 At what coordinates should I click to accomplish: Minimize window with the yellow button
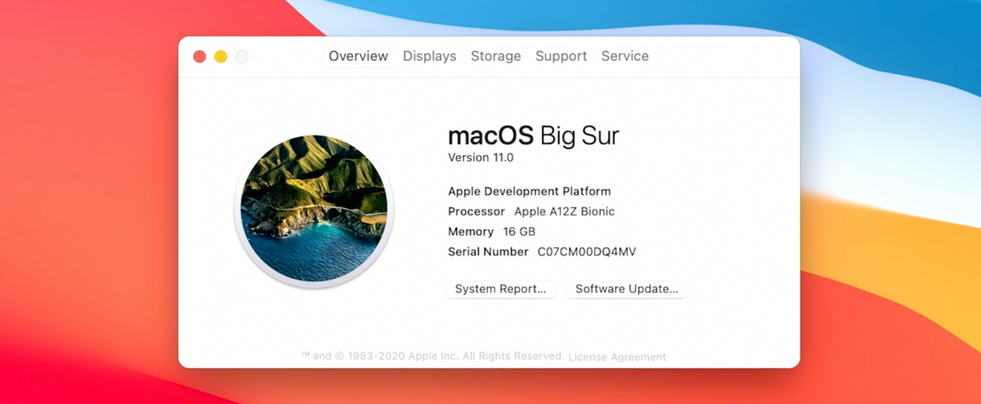click(x=220, y=57)
